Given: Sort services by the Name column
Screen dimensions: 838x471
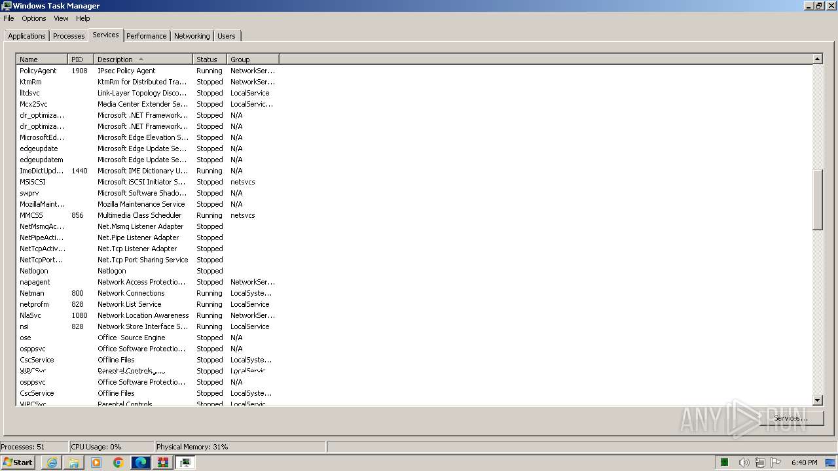Looking at the screenshot, I should [x=42, y=60].
